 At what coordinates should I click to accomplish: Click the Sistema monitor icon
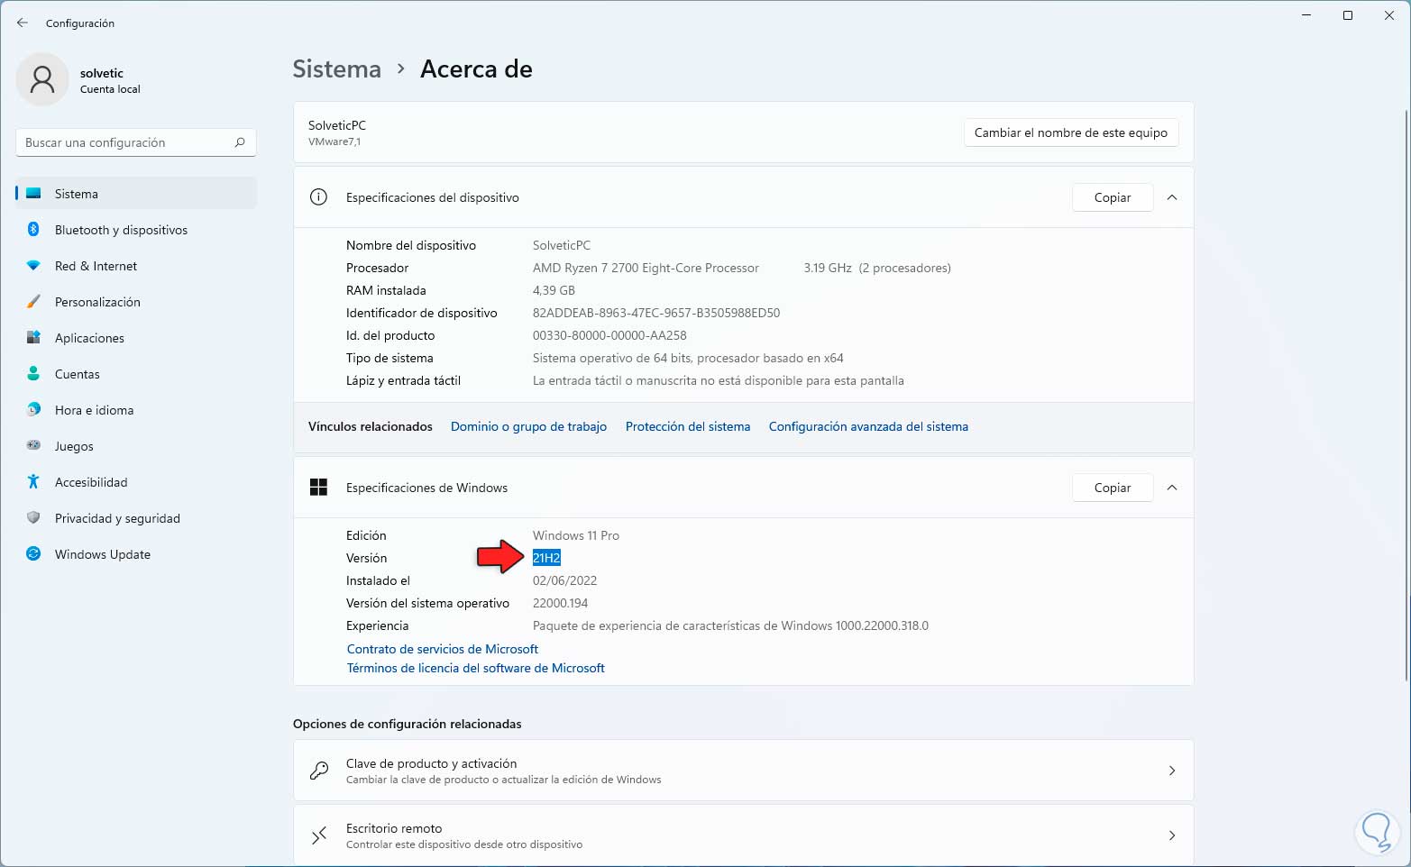pyautogui.click(x=33, y=194)
